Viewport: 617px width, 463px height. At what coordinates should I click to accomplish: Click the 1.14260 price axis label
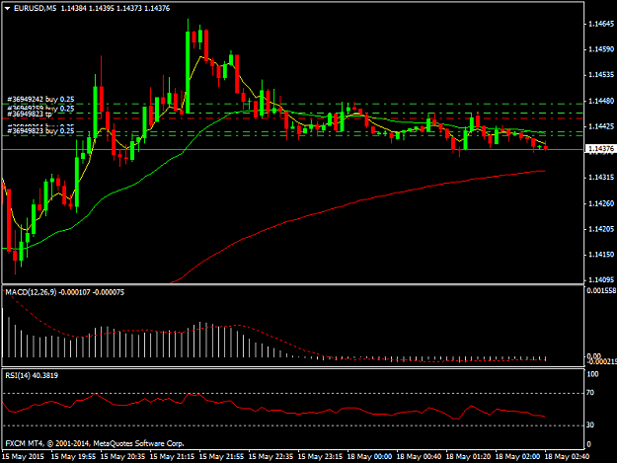point(601,203)
